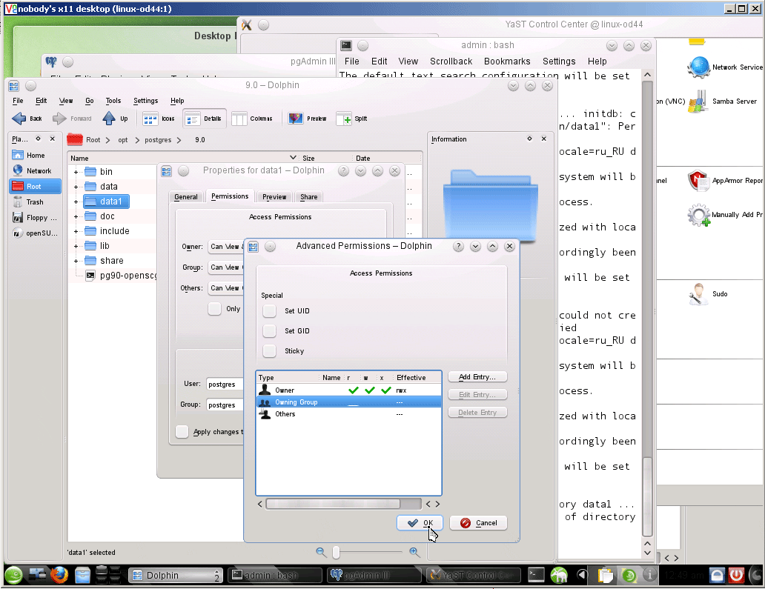
Task: Switch Dolphin to Icons view mode
Action: pos(159,119)
